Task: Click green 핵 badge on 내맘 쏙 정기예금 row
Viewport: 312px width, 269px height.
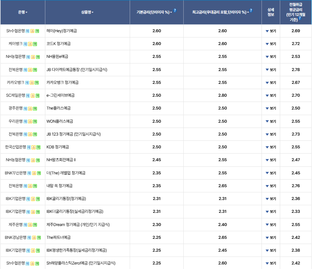Action: 35,186
